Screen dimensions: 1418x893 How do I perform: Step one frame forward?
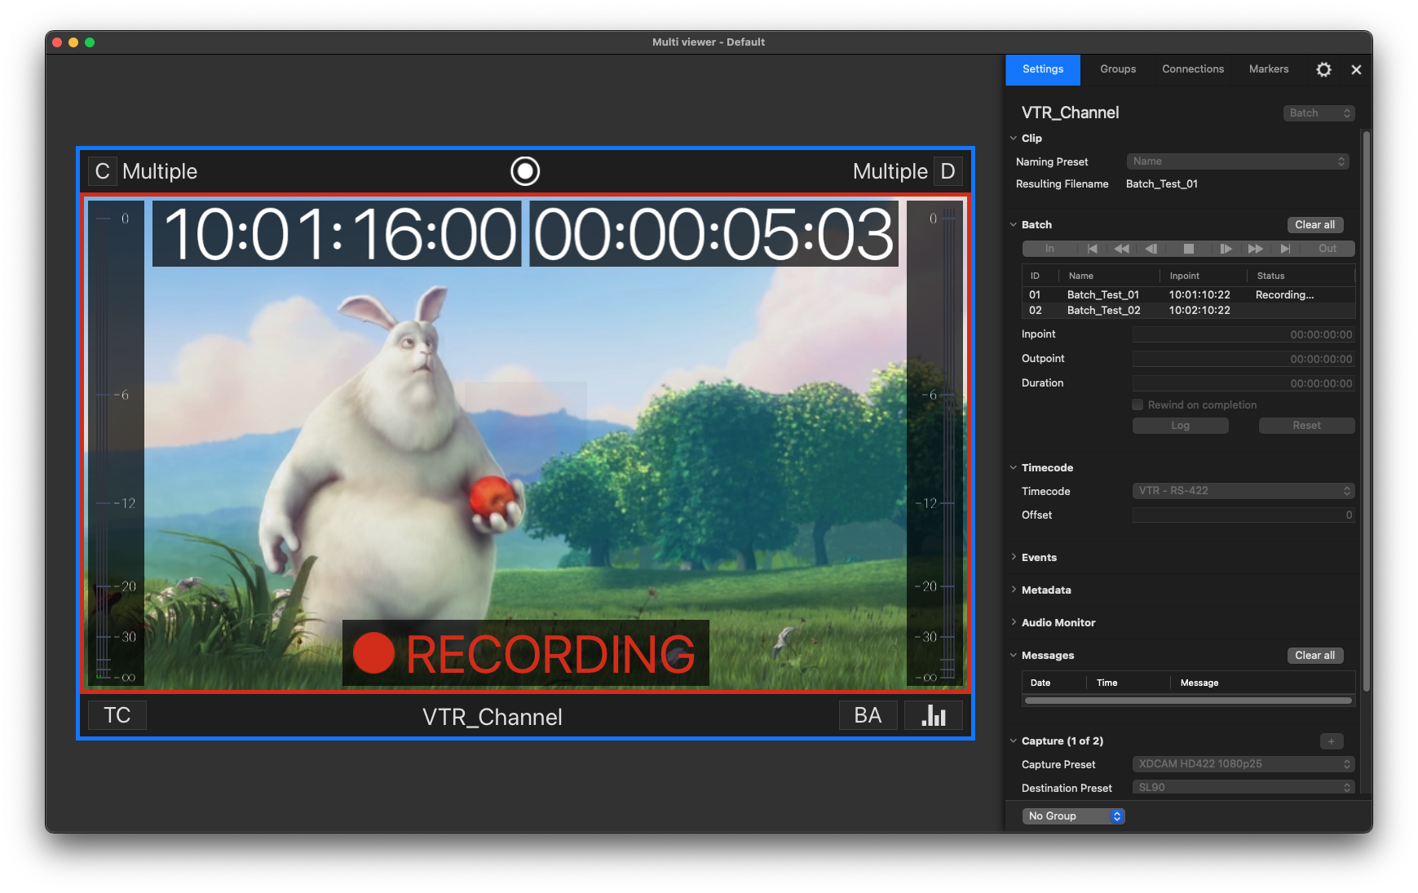pos(1226,249)
